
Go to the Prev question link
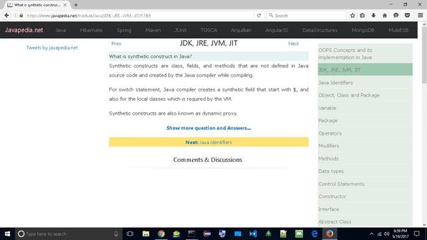[x=116, y=43]
